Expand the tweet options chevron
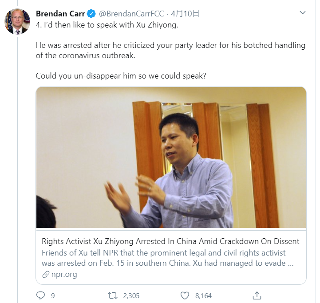 (x=303, y=13)
